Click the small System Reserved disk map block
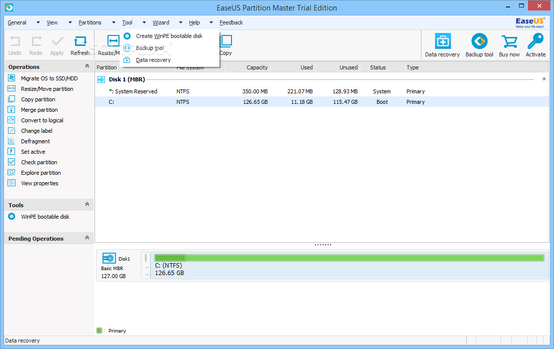The height and width of the screenshot is (349, 554). coord(146,265)
